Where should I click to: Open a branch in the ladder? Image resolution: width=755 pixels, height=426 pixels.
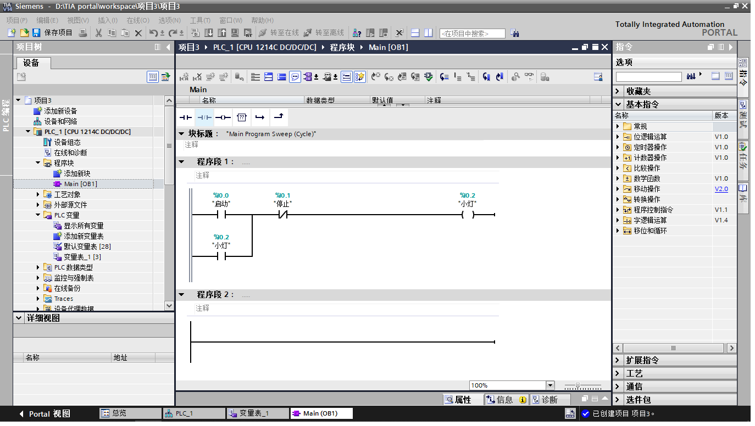pyautogui.click(x=260, y=117)
